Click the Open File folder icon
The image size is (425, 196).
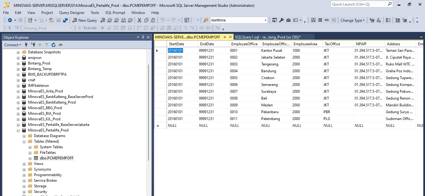tap(52, 20)
